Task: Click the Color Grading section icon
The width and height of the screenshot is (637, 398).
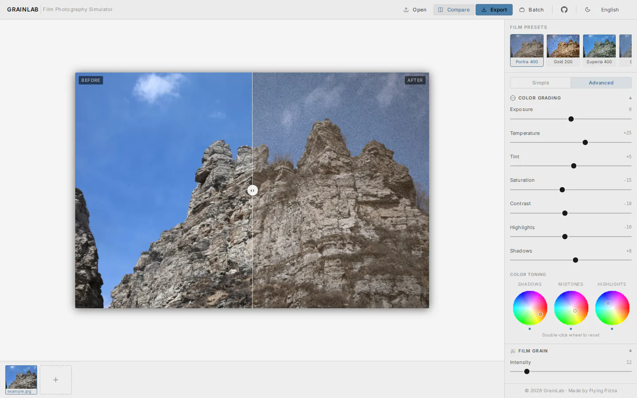Action: coord(513,98)
